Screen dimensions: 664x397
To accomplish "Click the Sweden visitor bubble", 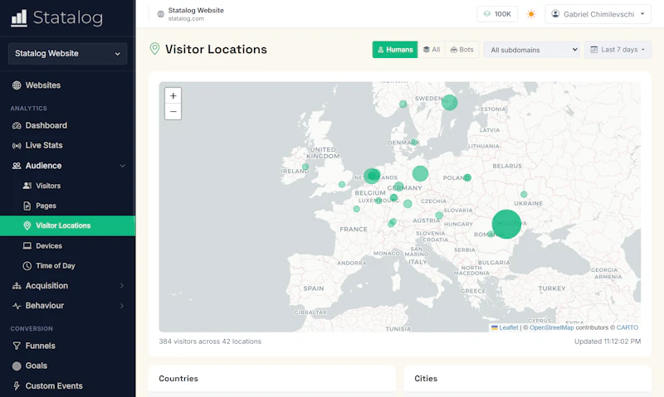I will tap(449, 102).
